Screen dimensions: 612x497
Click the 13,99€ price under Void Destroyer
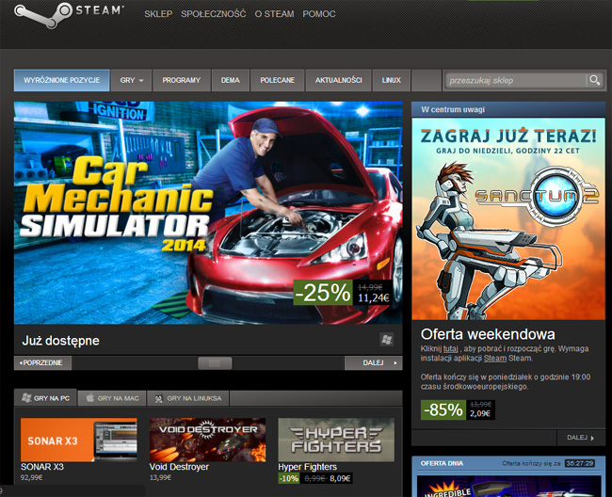tap(160, 477)
